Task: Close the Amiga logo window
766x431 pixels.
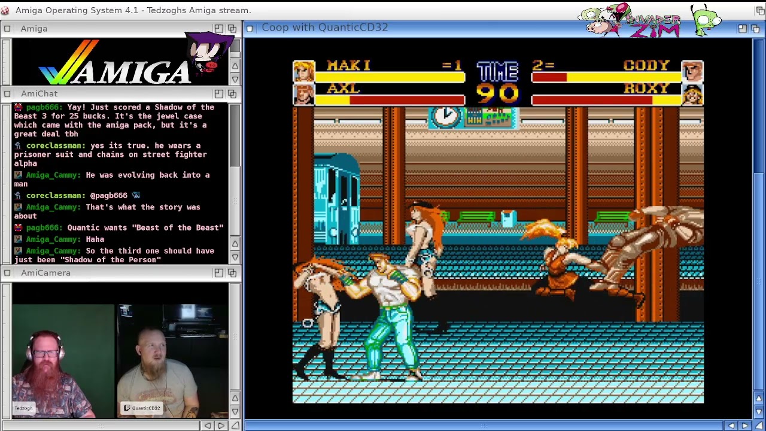Action: tap(7, 29)
